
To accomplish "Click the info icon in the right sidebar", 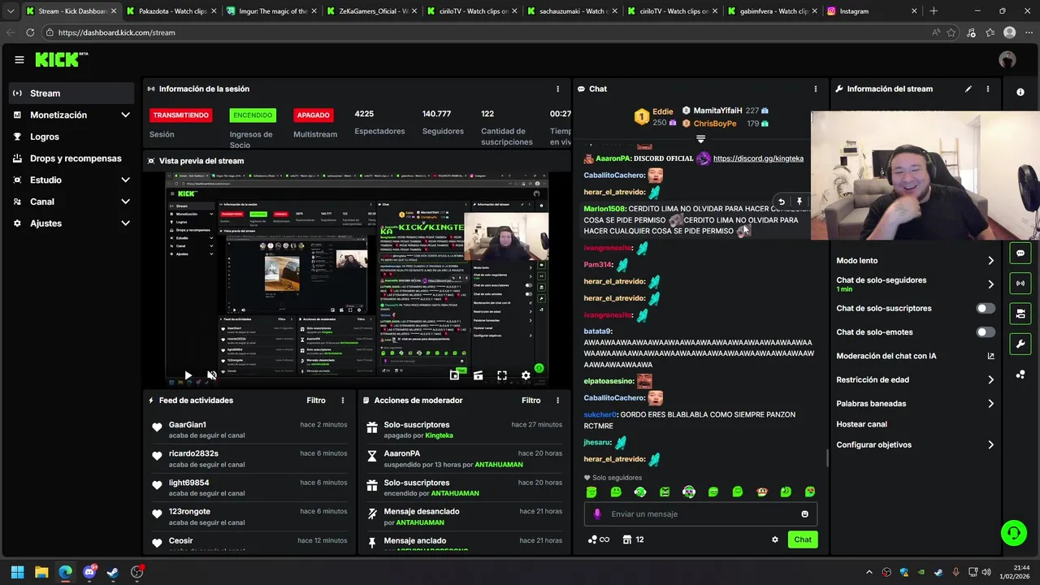I will tap(1020, 92).
